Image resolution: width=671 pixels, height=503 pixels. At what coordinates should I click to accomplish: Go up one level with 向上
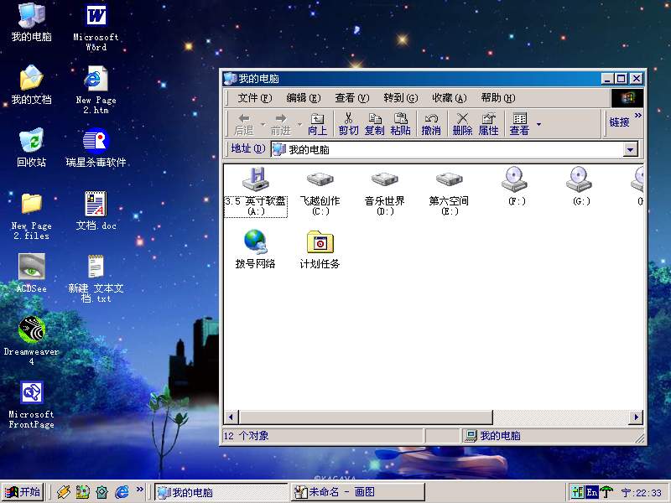coord(317,124)
